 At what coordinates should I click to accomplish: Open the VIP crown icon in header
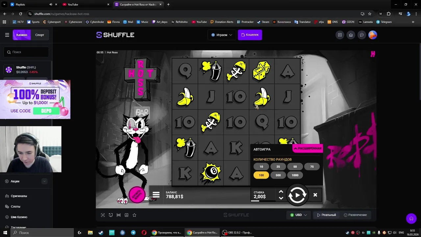point(351,35)
